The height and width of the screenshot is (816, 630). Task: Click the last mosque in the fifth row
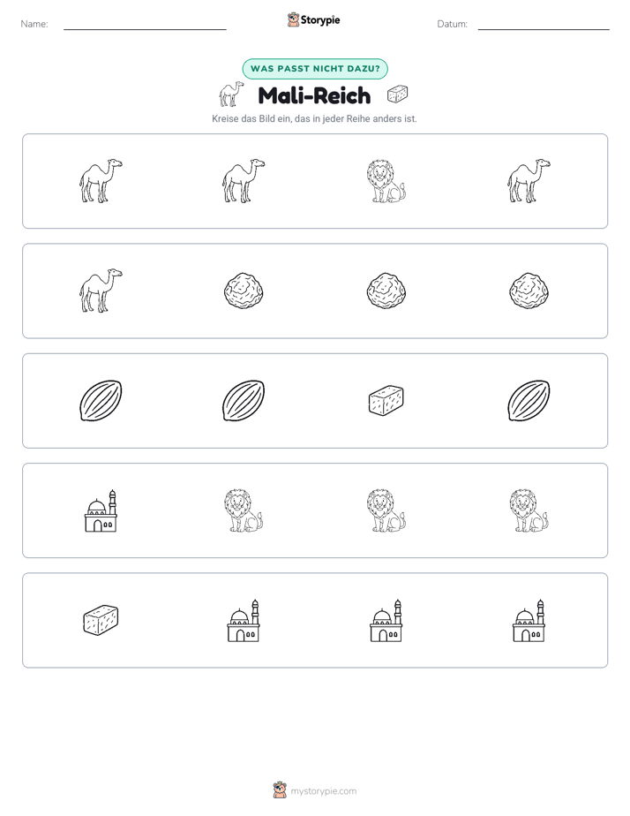click(x=529, y=620)
